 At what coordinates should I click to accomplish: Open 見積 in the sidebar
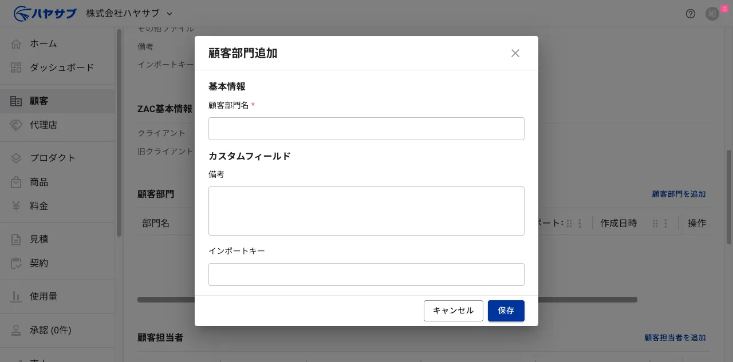click(x=57, y=239)
